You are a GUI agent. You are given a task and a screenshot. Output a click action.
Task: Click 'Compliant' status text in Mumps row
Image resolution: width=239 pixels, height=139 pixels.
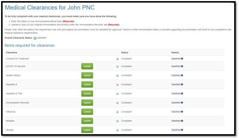(126, 130)
